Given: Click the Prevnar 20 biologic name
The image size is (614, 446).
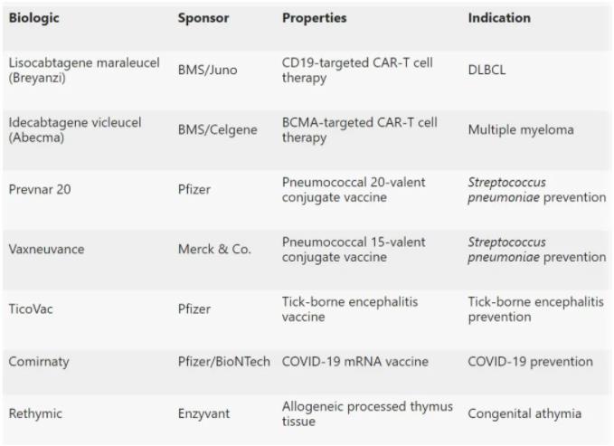Looking at the screenshot, I should click(x=42, y=189).
